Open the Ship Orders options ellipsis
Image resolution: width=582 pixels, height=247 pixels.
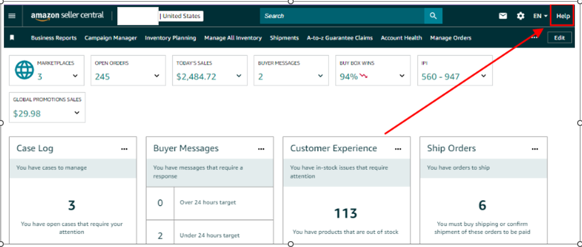pyautogui.click(x=535, y=149)
